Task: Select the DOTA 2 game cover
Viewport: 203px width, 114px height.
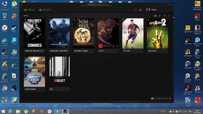Action: (108, 34)
